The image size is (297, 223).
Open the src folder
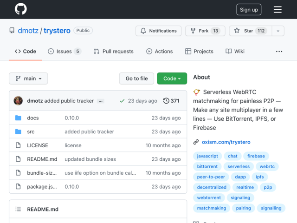tap(31, 131)
